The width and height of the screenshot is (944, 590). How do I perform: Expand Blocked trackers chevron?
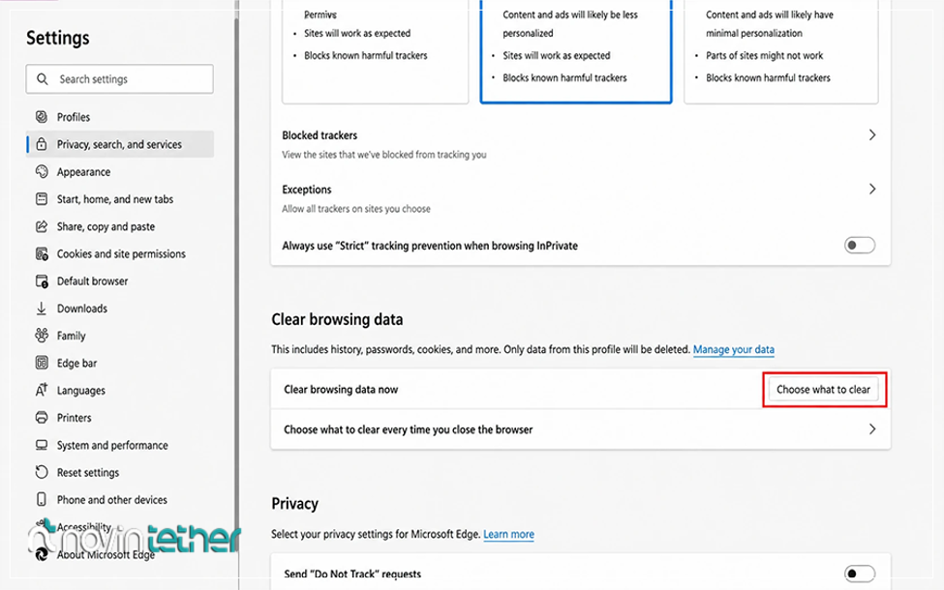pos(872,134)
